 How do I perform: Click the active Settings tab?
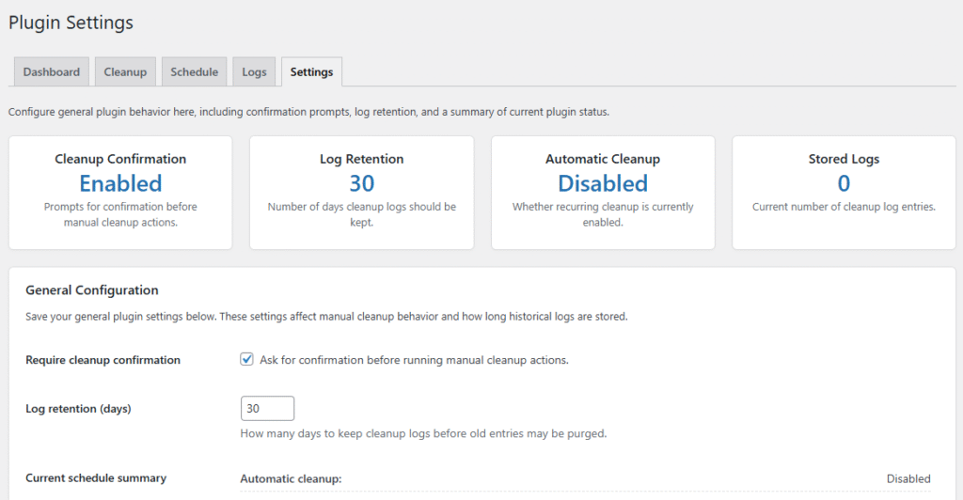[311, 72]
